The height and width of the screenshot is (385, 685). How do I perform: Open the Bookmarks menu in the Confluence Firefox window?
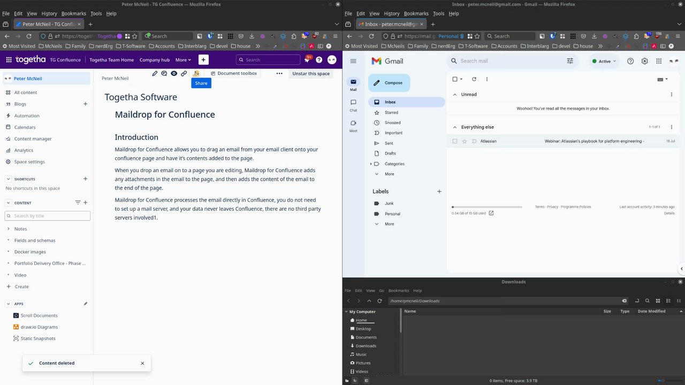73,13
